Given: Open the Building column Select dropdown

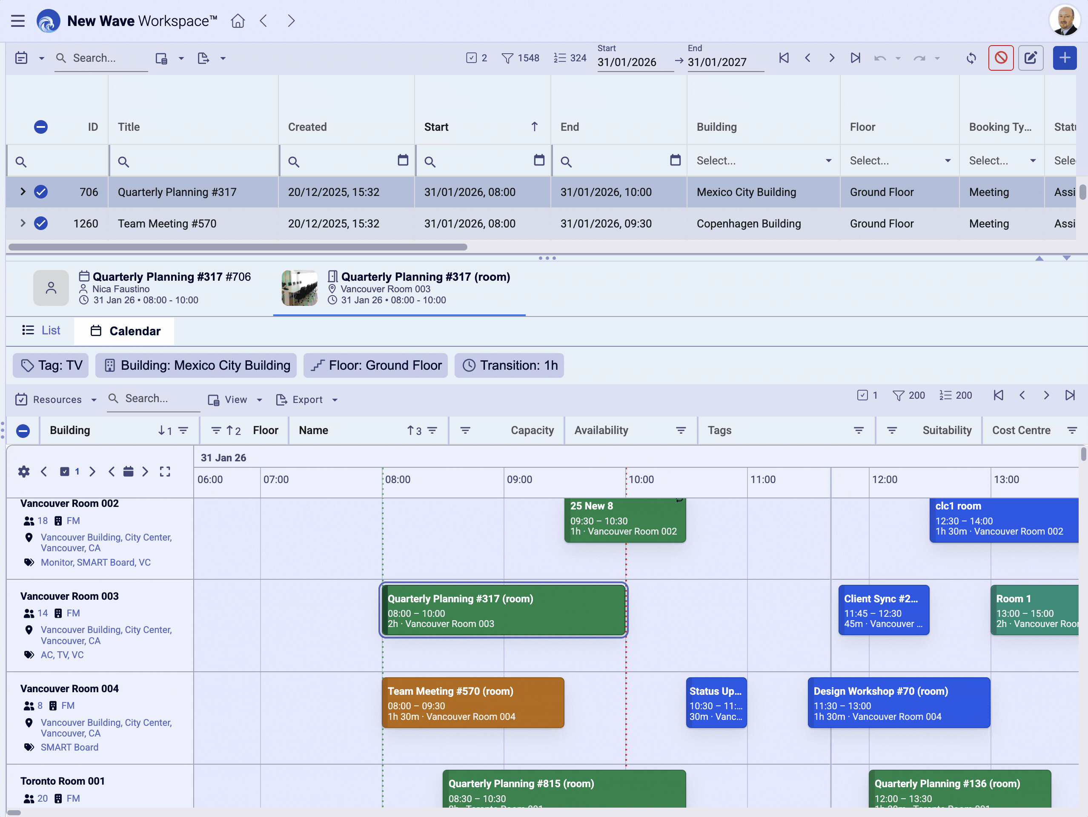Looking at the screenshot, I should (762, 161).
